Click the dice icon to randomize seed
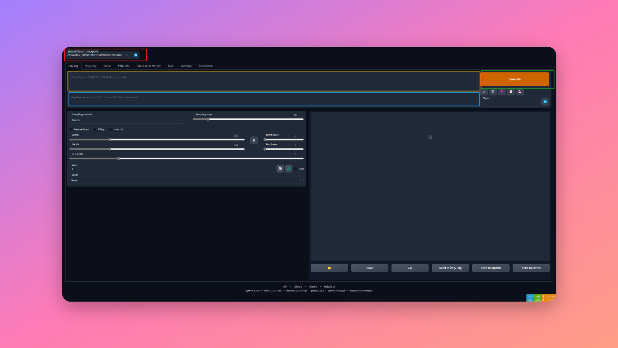The image size is (618, 348). click(280, 169)
